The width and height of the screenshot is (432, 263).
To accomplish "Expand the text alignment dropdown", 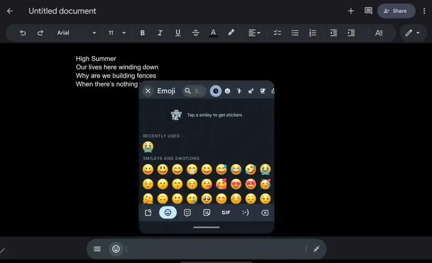I will click(x=254, y=33).
